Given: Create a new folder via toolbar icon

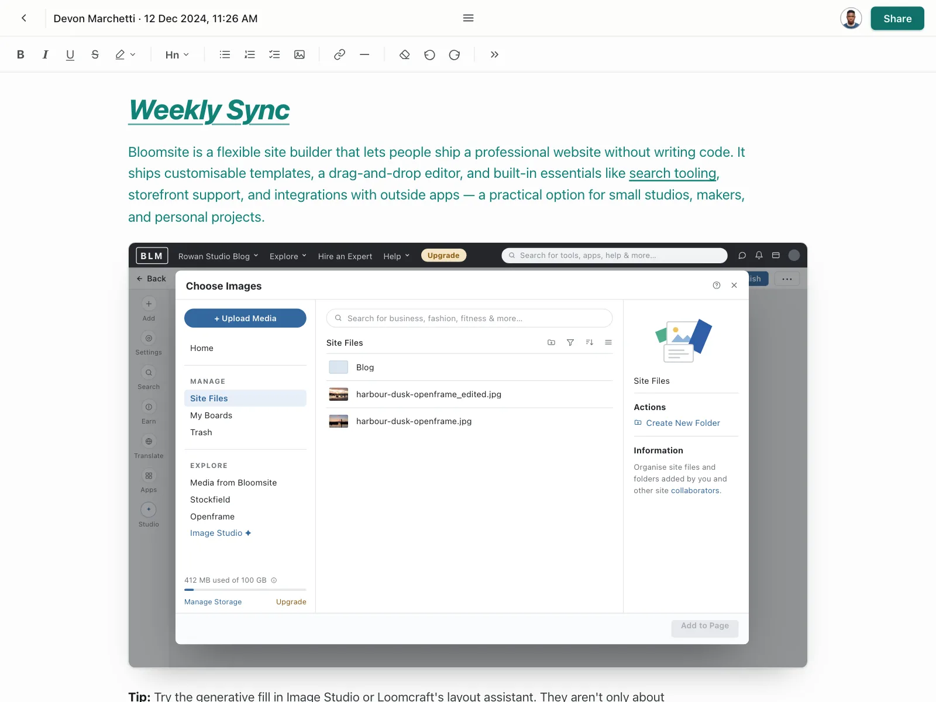Looking at the screenshot, I should (551, 342).
